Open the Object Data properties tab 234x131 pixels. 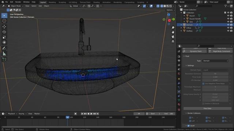point(179,100)
